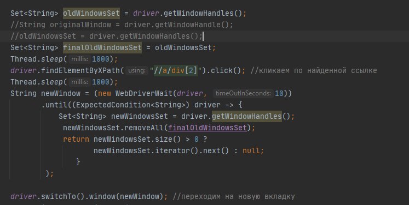Click the closing brace of lambda body
The width and height of the screenshot is (409, 205).
pos(78,161)
